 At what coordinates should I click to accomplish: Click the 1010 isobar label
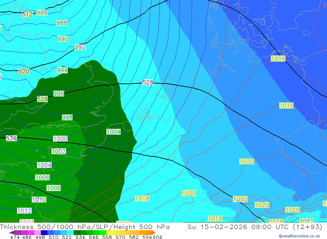(39, 200)
